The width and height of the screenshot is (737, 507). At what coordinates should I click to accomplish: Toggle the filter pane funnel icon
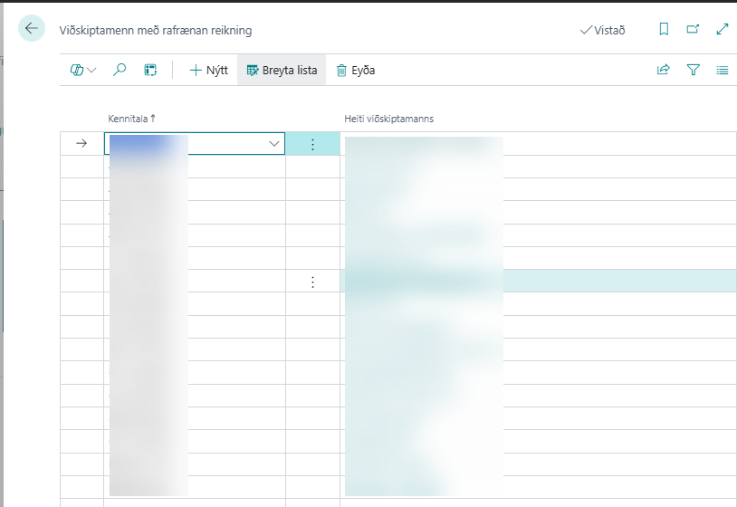click(694, 70)
